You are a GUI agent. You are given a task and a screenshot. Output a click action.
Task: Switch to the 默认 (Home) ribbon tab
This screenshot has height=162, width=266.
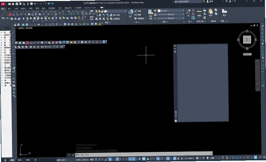3,9
